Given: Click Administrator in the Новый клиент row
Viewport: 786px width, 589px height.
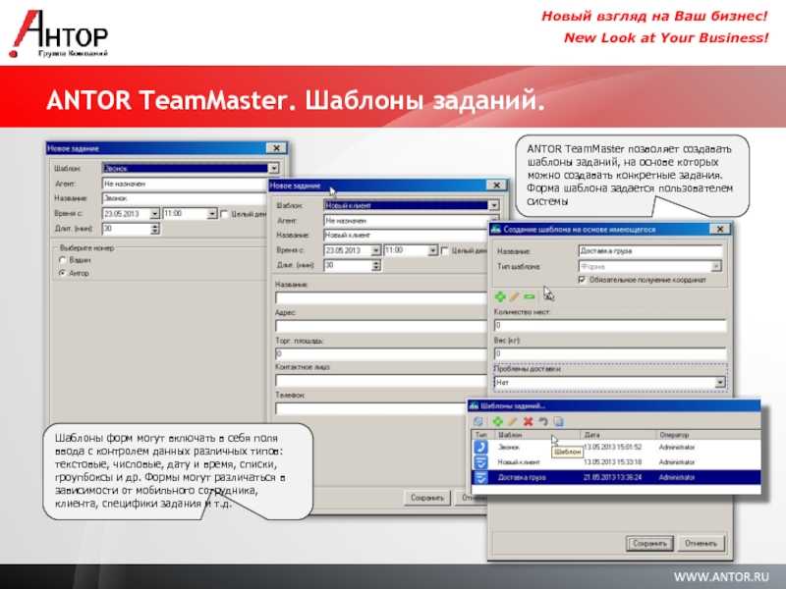Looking at the screenshot, I should coord(677,461).
